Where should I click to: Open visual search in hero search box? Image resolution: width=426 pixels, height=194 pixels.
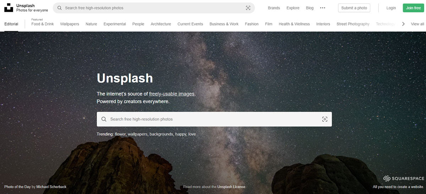(x=324, y=119)
